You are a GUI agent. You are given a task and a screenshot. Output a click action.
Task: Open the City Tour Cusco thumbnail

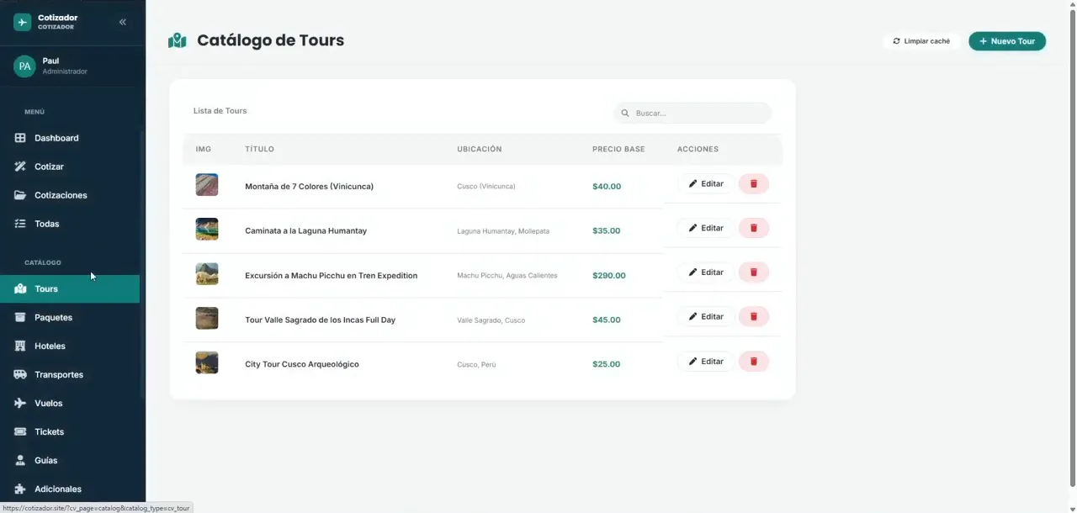[x=207, y=363]
